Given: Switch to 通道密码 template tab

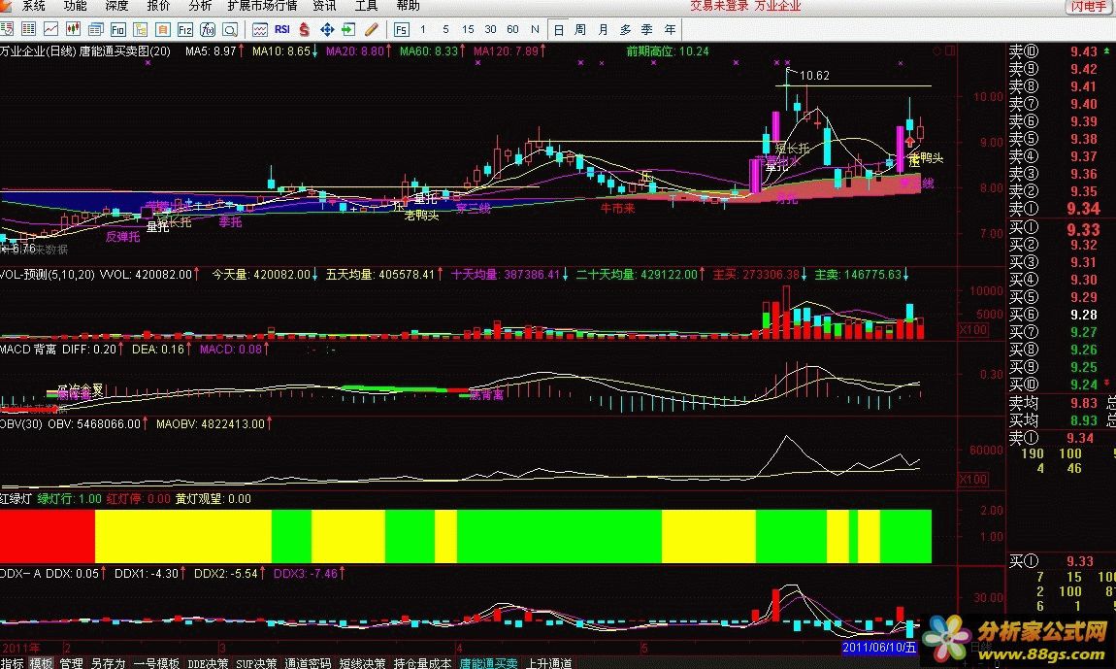Looking at the screenshot, I should pos(309,663).
